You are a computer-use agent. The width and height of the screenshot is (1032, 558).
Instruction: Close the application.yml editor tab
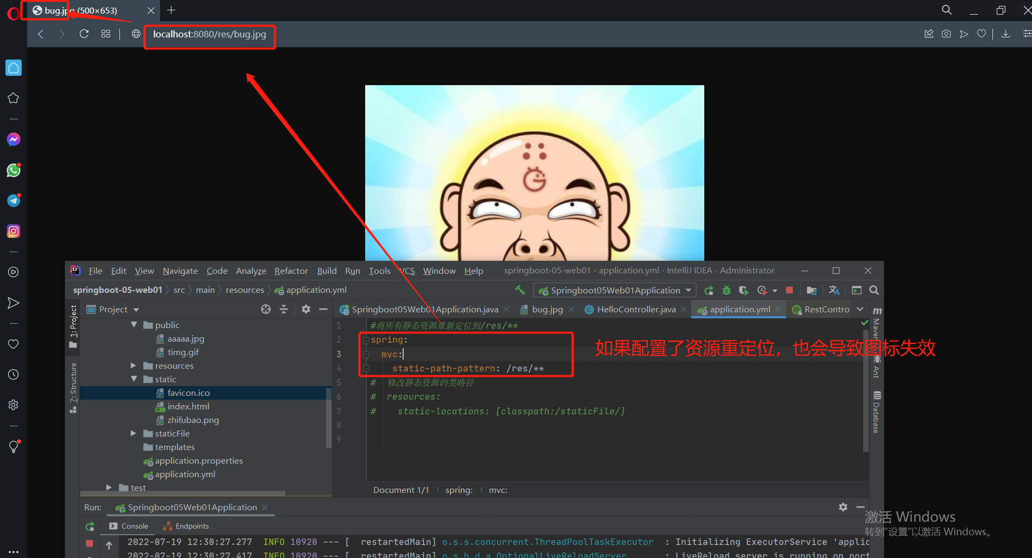pyautogui.click(x=778, y=309)
